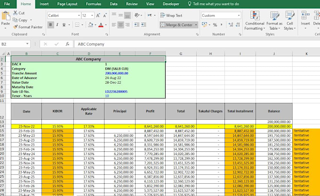This screenshot has width=320, height=196.
Task: Open the Custom number format dropdown
Action: (239, 16)
